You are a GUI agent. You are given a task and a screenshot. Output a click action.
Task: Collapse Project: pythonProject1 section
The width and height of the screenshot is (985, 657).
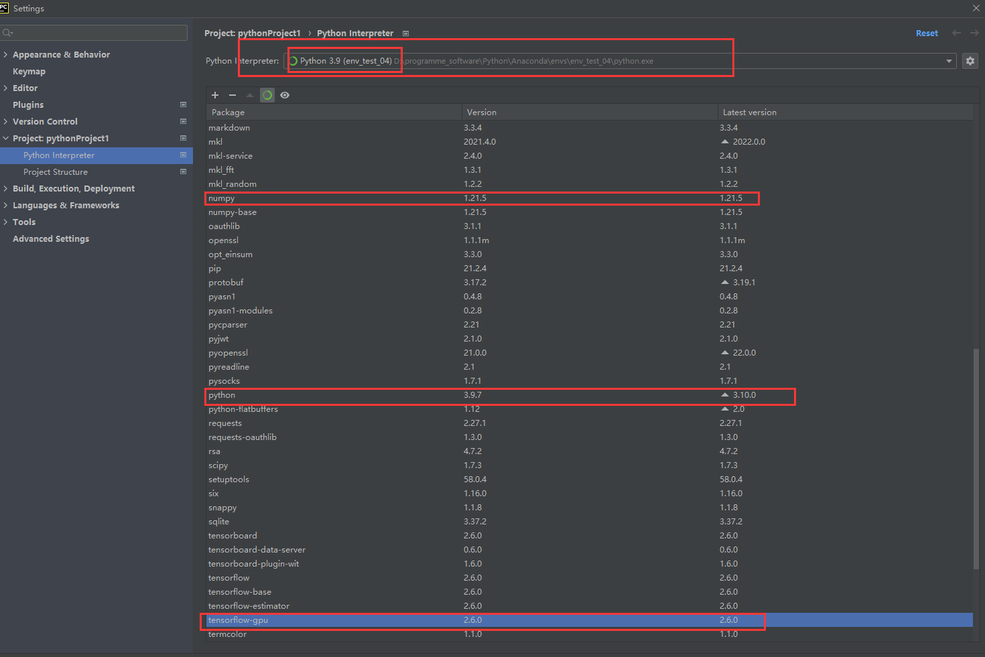(x=5, y=138)
